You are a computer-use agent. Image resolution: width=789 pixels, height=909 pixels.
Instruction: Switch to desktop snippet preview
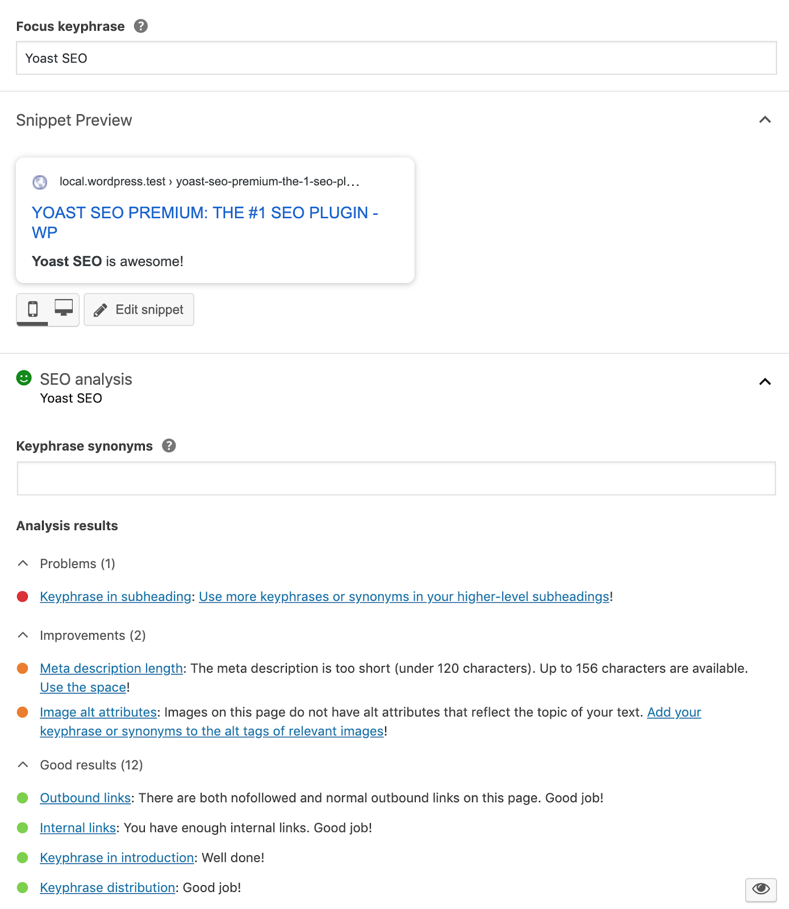tap(64, 309)
